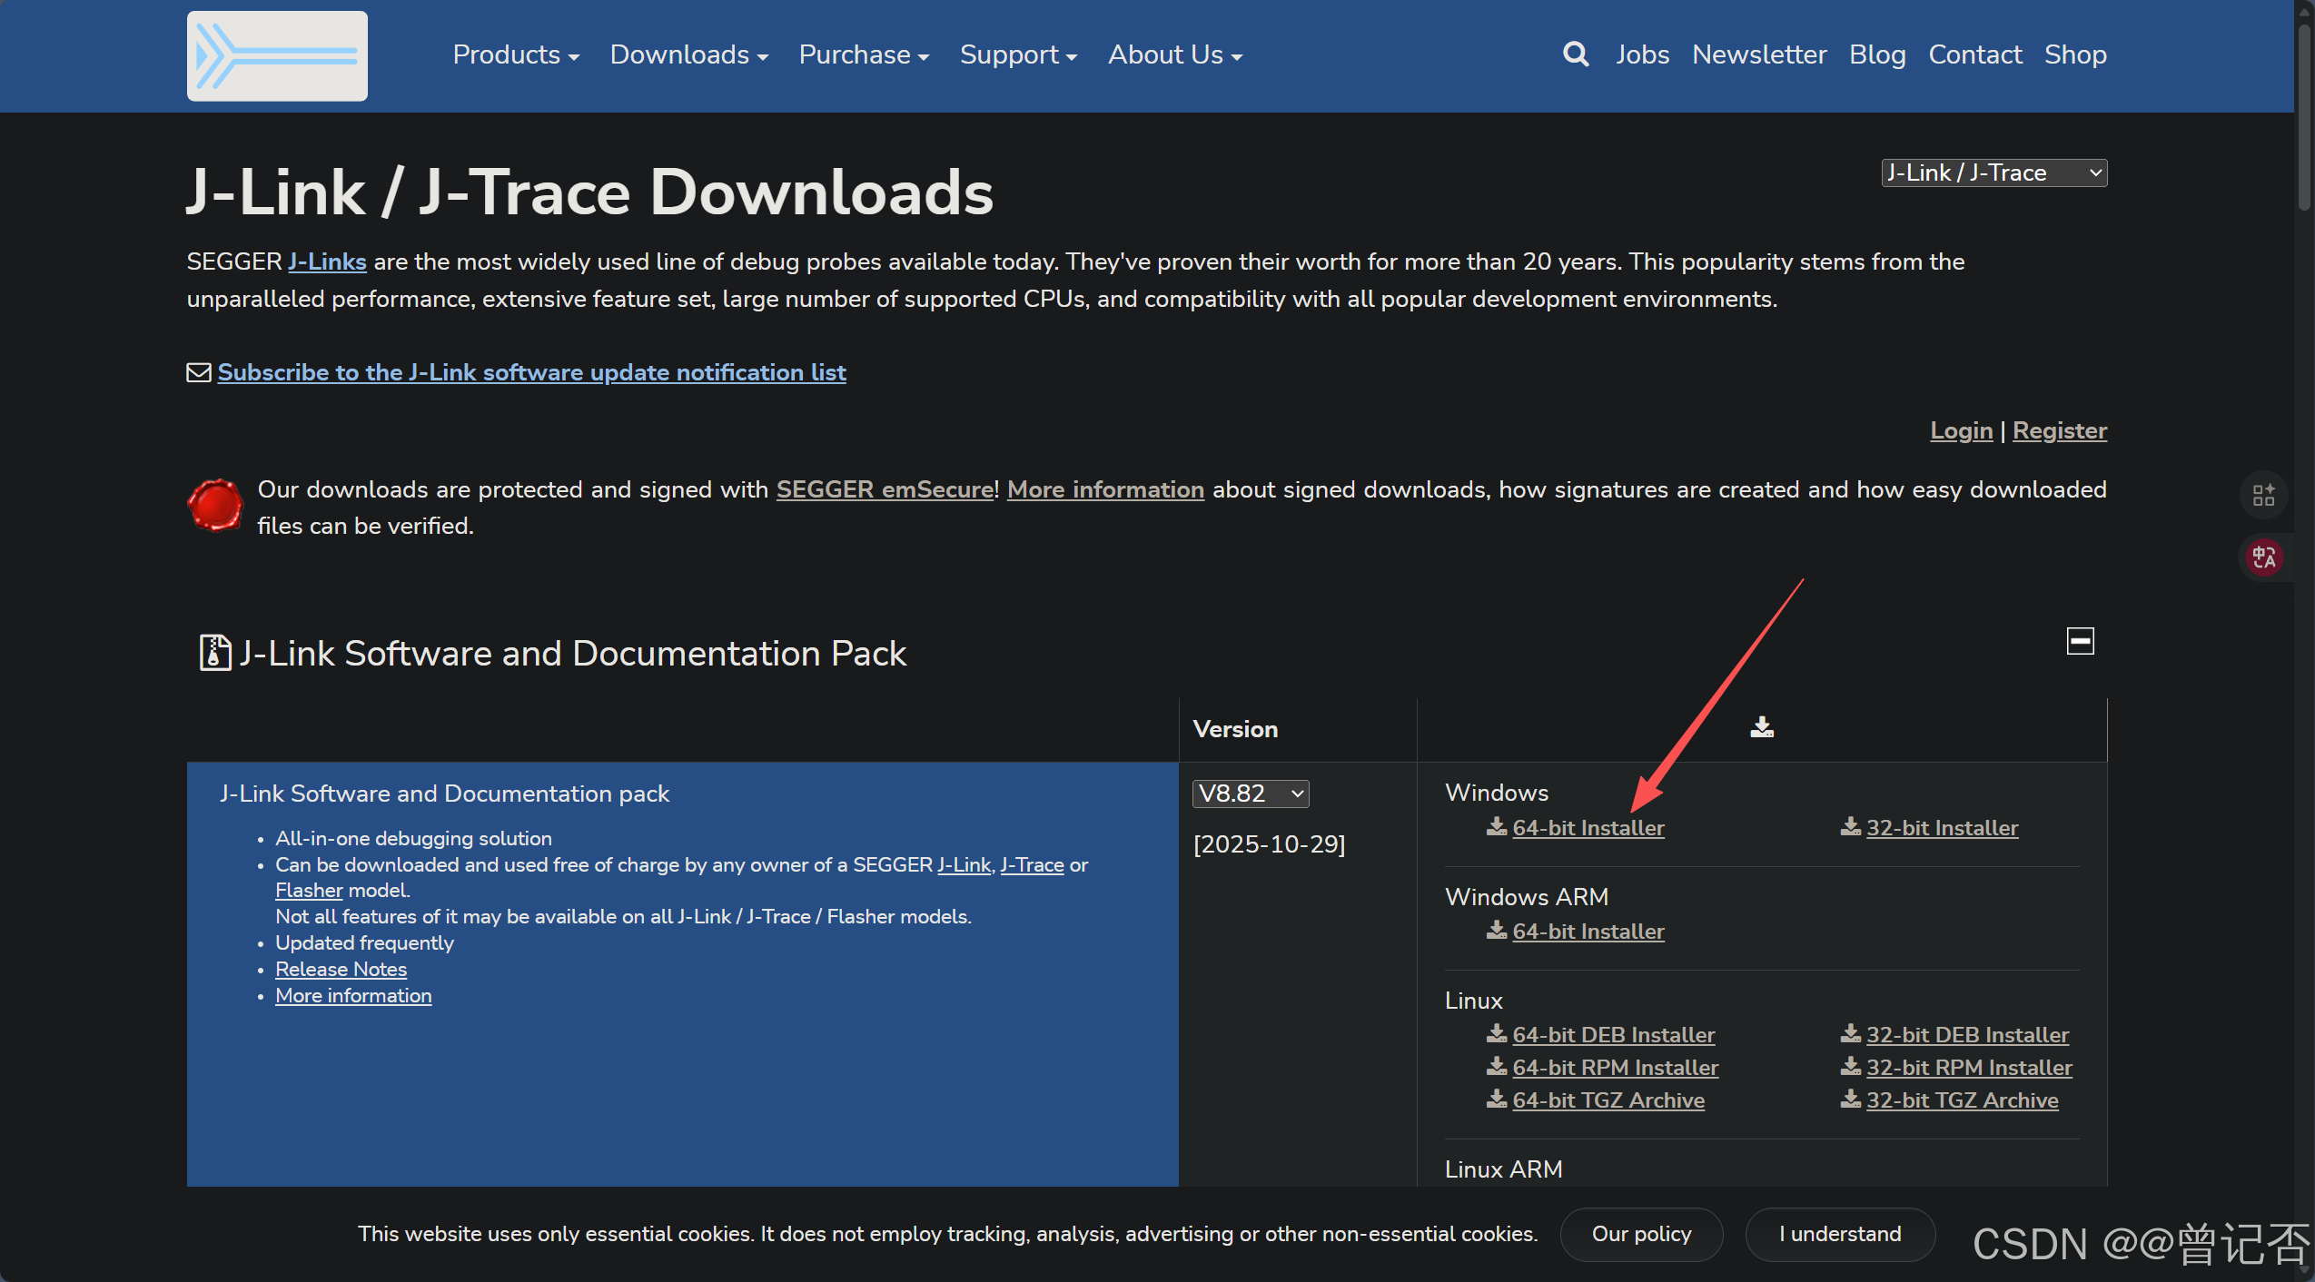Download the Linux 64-bit TGZ Archive
Image resolution: width=2315 pixels, height=1282 pixels.
(1608, 1100)
